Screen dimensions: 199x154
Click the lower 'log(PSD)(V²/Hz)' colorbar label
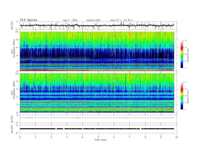(188, 97)
